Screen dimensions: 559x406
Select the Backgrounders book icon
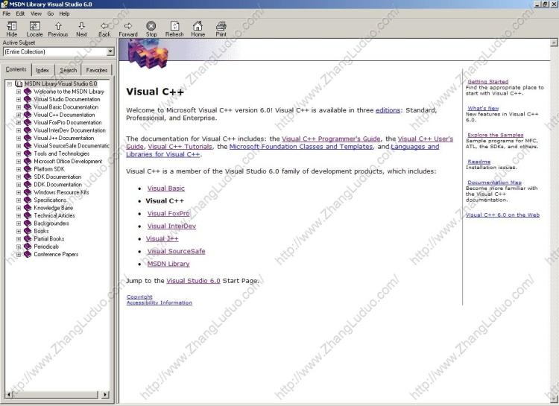click(x=28, y=223)
